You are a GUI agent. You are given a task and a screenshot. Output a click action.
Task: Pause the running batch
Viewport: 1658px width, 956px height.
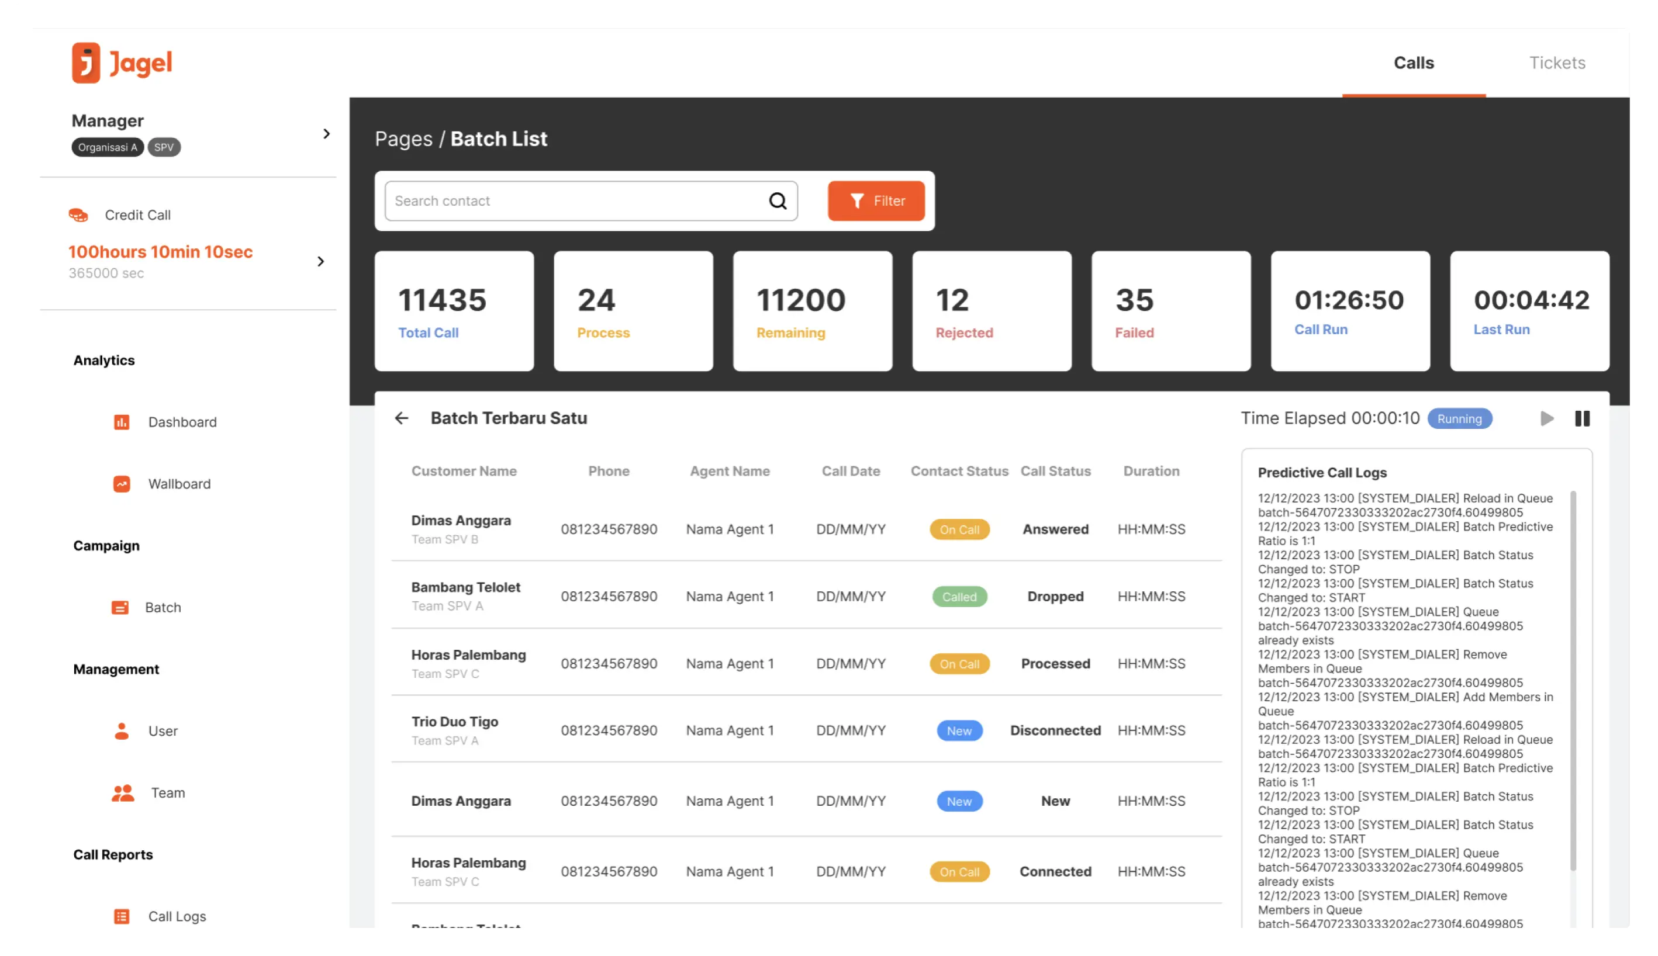1582,419
